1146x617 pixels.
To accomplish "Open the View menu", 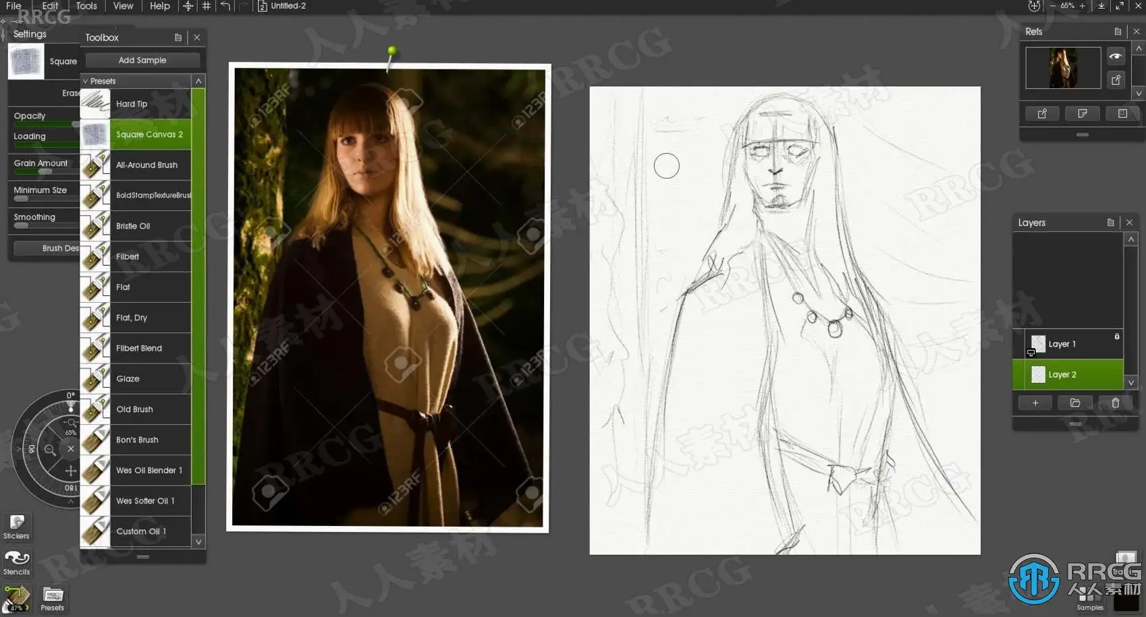I will pyautogui.click(x=123, y=5).
